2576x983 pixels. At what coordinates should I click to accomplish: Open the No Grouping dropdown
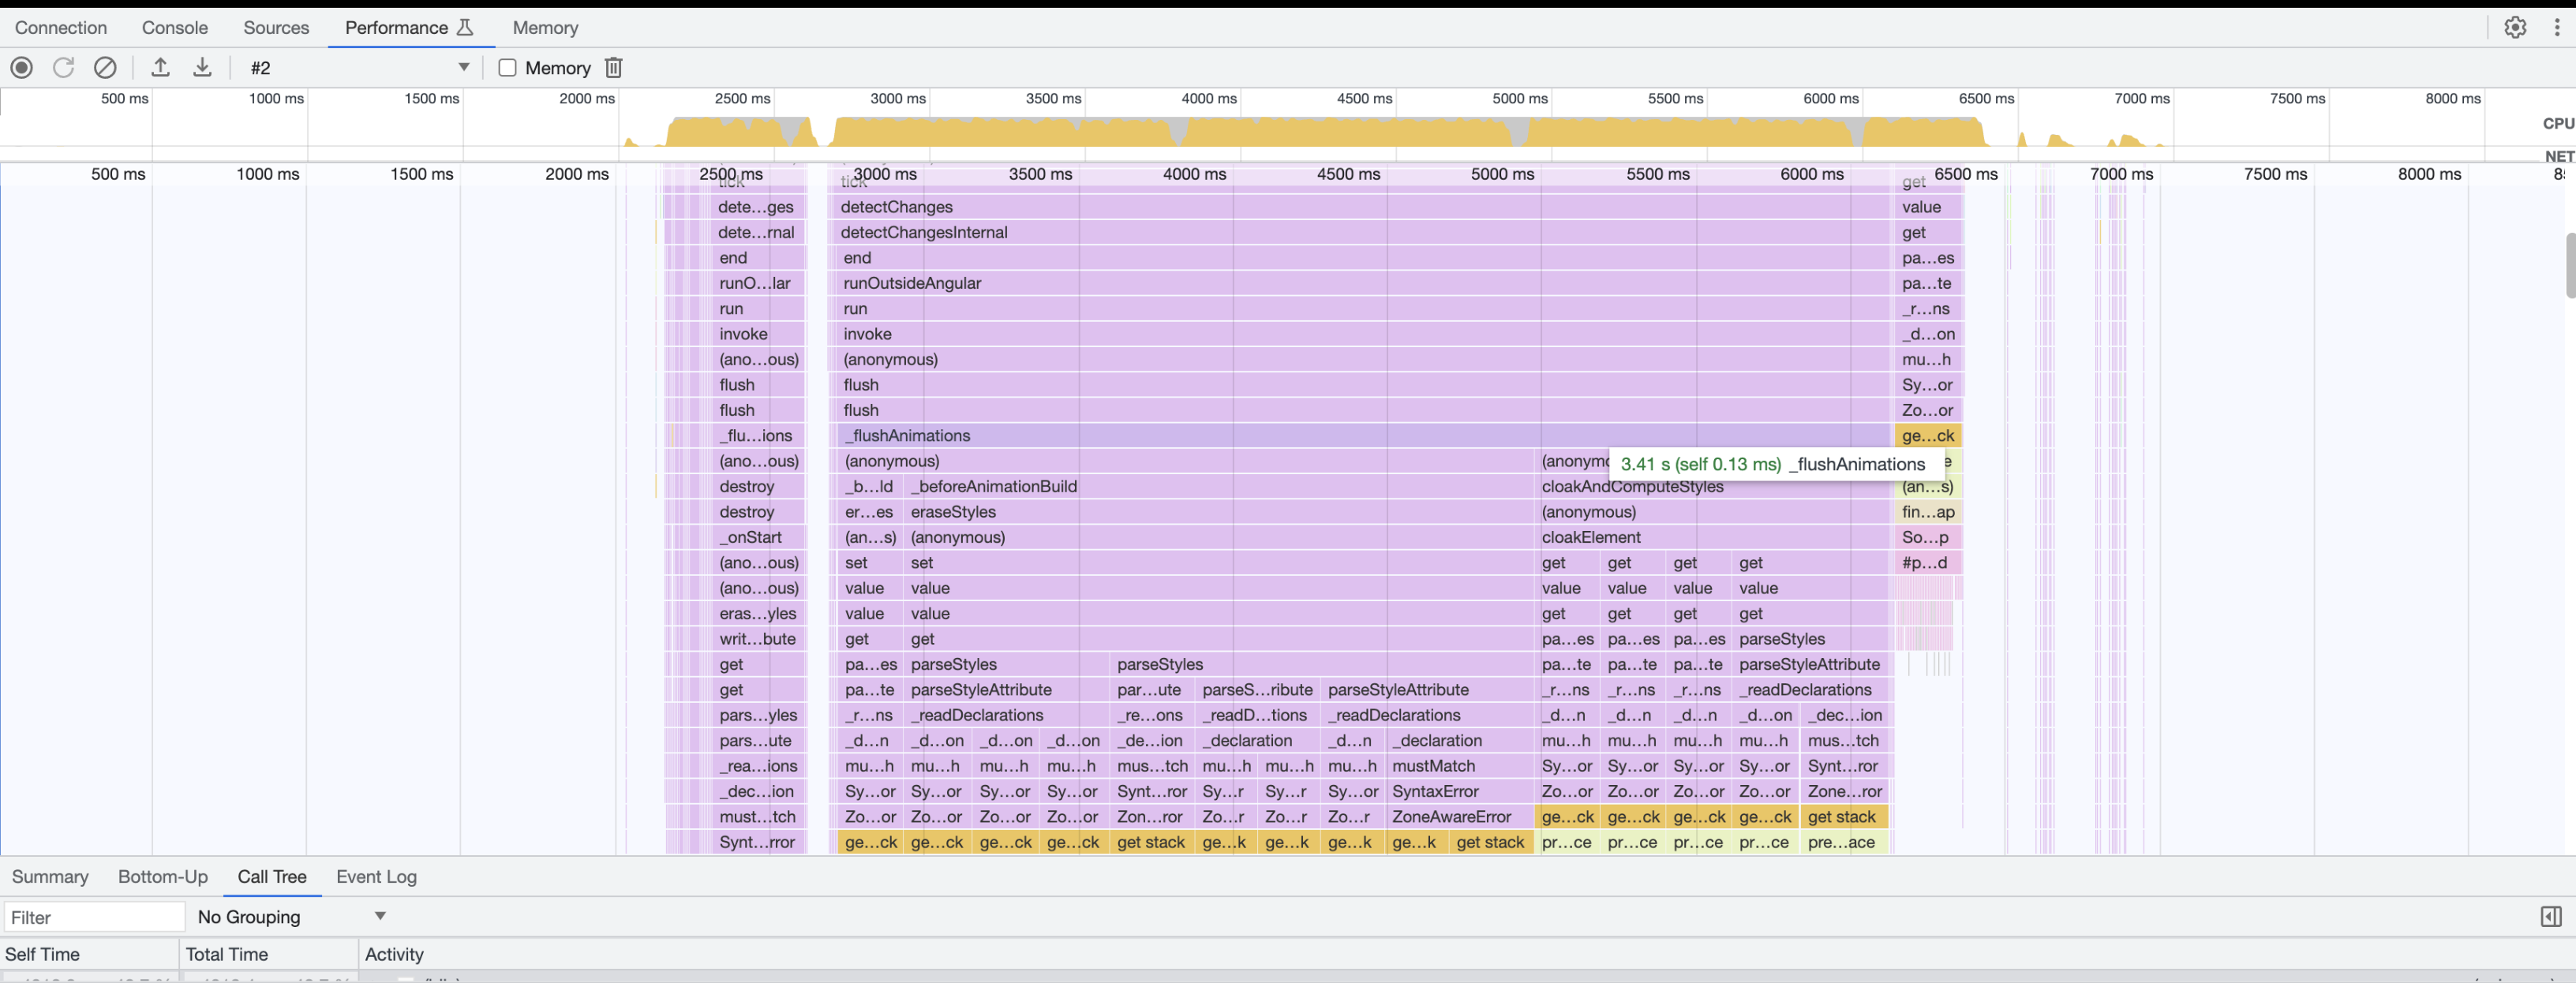[x=290, y=916]
